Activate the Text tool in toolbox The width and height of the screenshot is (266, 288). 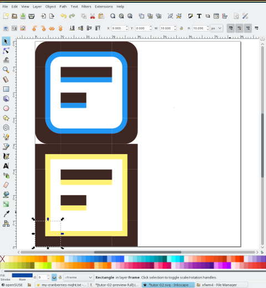pyautogui.click(x=6, y=166)
